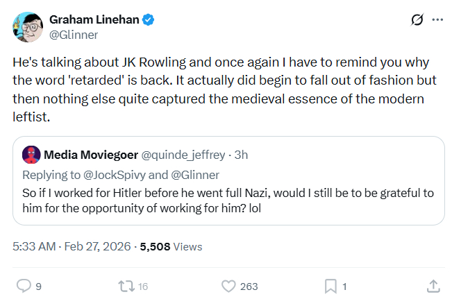Bookmark this post with the bookmark icon

tap(331, 285)
